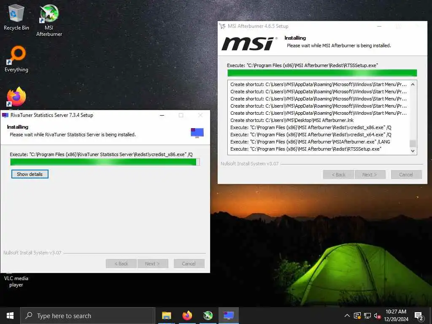Minimize the MSI Afterburner Setup window
This screenshot has width=432, height=324.
[x=379, y=26]
